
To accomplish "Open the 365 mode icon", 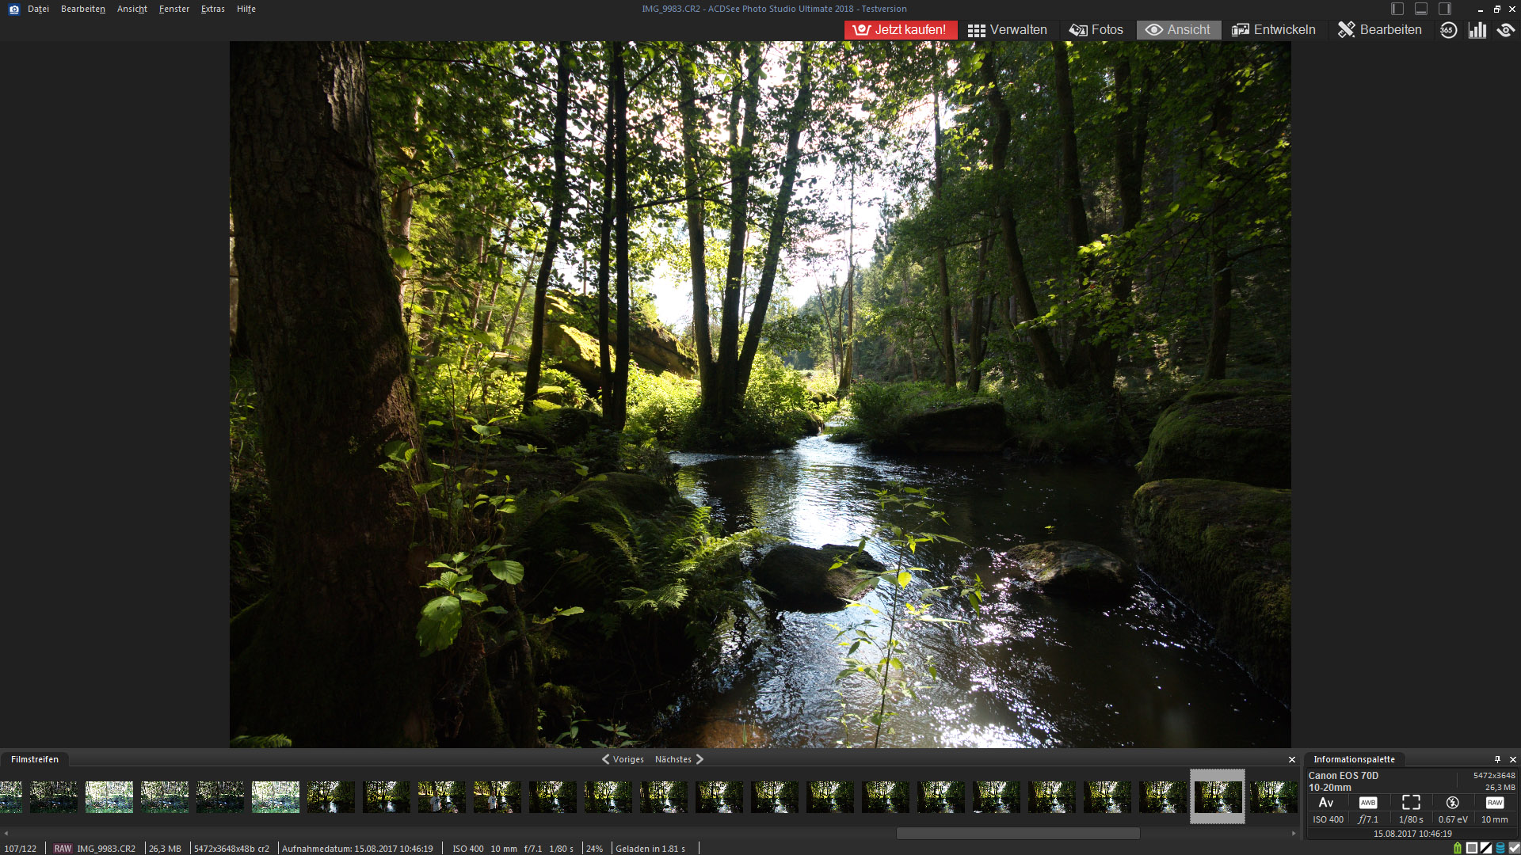I will (x=1448, y=30).
